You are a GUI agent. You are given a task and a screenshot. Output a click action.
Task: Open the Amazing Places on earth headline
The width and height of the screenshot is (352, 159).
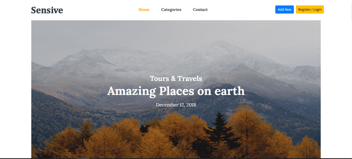pos(176,91)
